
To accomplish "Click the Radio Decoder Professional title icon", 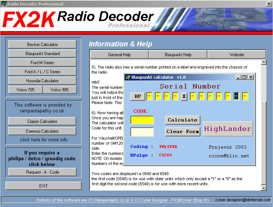I will pos(4,4).
